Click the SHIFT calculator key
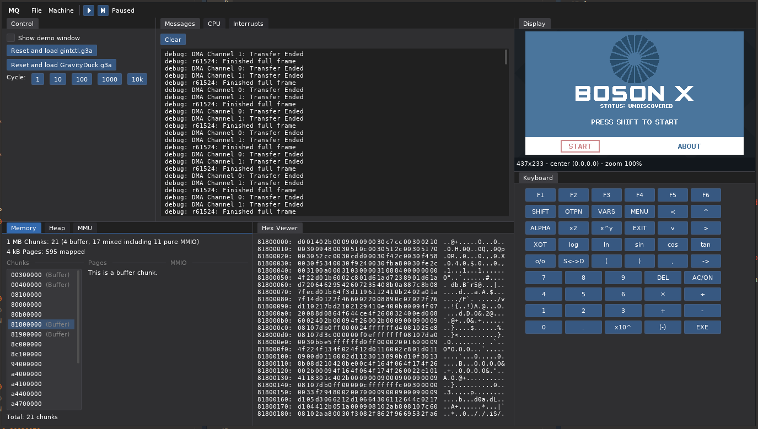This screenshot has width=758, height=429. (540, 211)
